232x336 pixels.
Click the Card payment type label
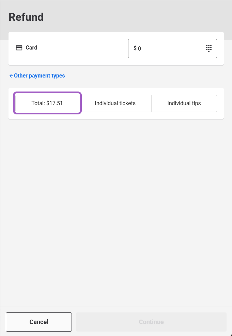point(31,48)
